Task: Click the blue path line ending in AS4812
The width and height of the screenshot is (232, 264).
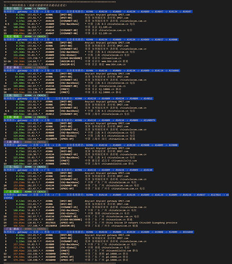Action: click(78, 99)
